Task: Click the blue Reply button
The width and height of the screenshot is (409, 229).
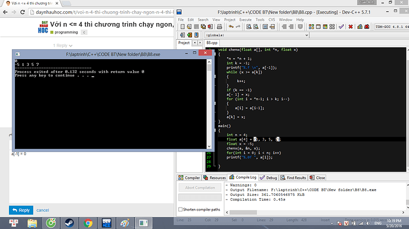Action: (21, 210)
